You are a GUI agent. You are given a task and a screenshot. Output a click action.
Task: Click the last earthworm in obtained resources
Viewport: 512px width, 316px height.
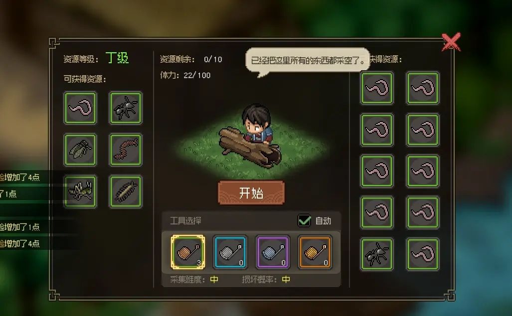[423, 254]
